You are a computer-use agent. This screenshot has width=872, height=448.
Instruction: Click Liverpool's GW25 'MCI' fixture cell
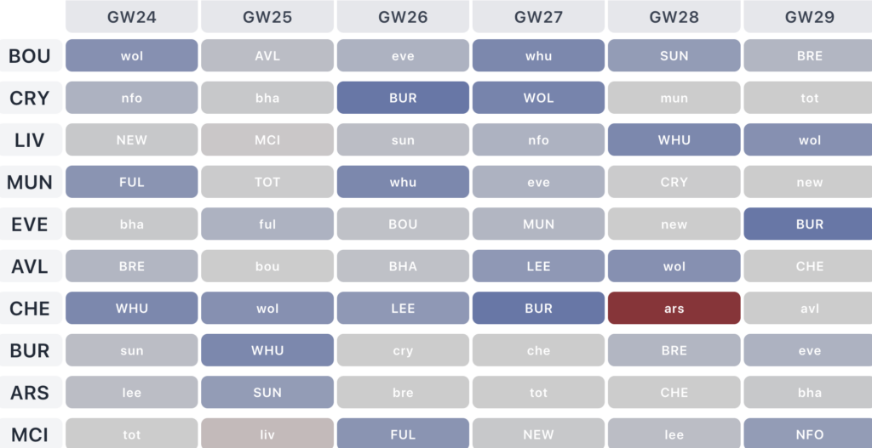click(x=267, y=140)
